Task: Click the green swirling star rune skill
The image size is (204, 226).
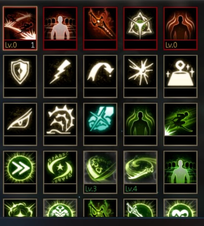Action: pyautogui.click(x=60, y=172)
